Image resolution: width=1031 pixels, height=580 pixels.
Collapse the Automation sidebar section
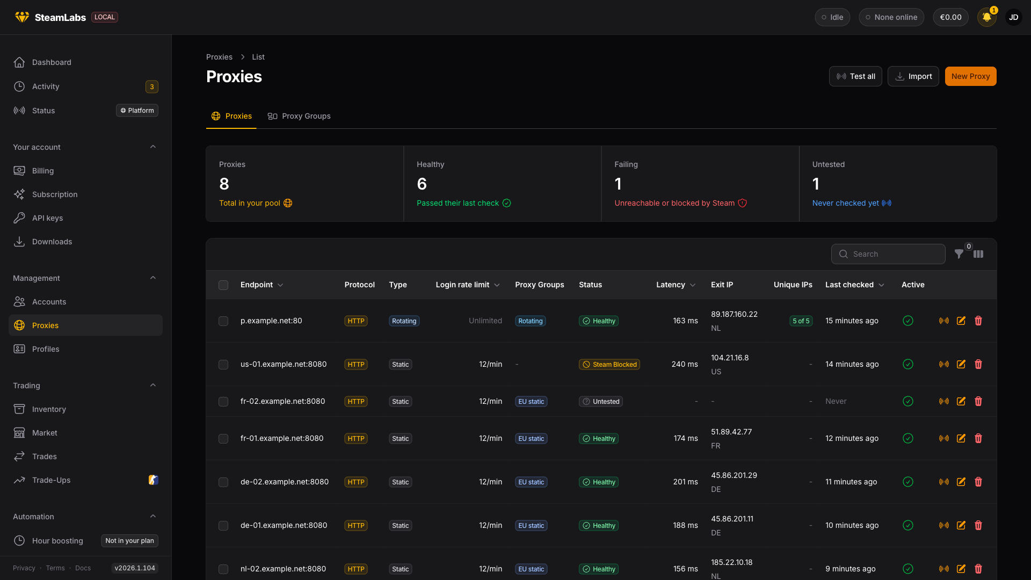point(153,516)
